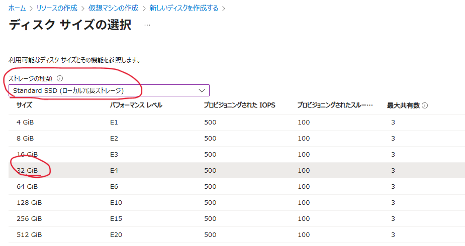Click the 最大共有数 column header
This screenshot has width=465, height=246.
pyautogui.click(x=403, y=105)
